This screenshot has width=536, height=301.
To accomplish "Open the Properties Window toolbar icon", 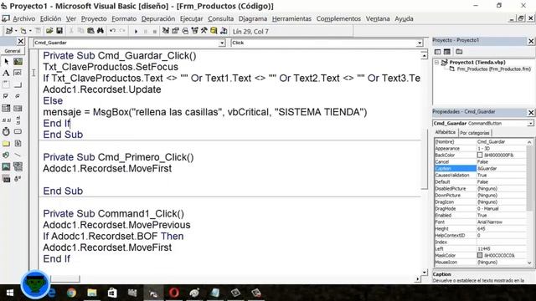I will tap(175, 31).
